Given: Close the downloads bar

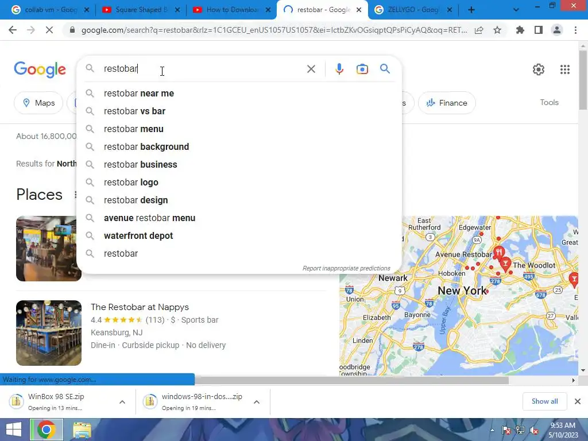Looking at the screenshot, I should click(578, 401).
